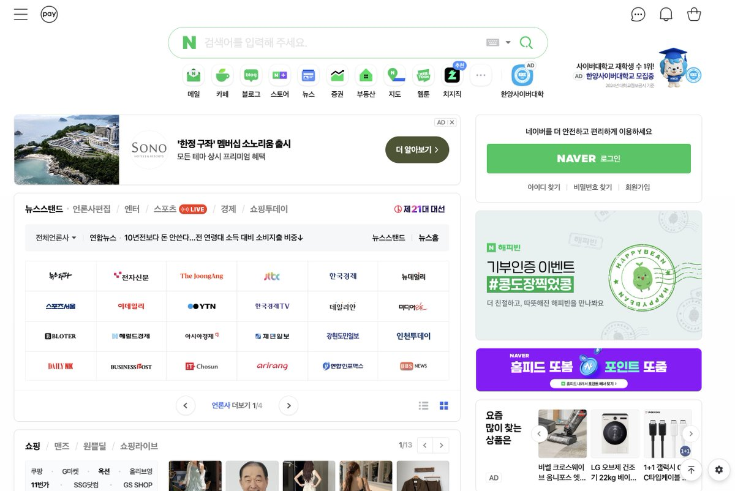
Task: Select the 경제 tab
Action: pyautogui.click(x=228, y=209)
